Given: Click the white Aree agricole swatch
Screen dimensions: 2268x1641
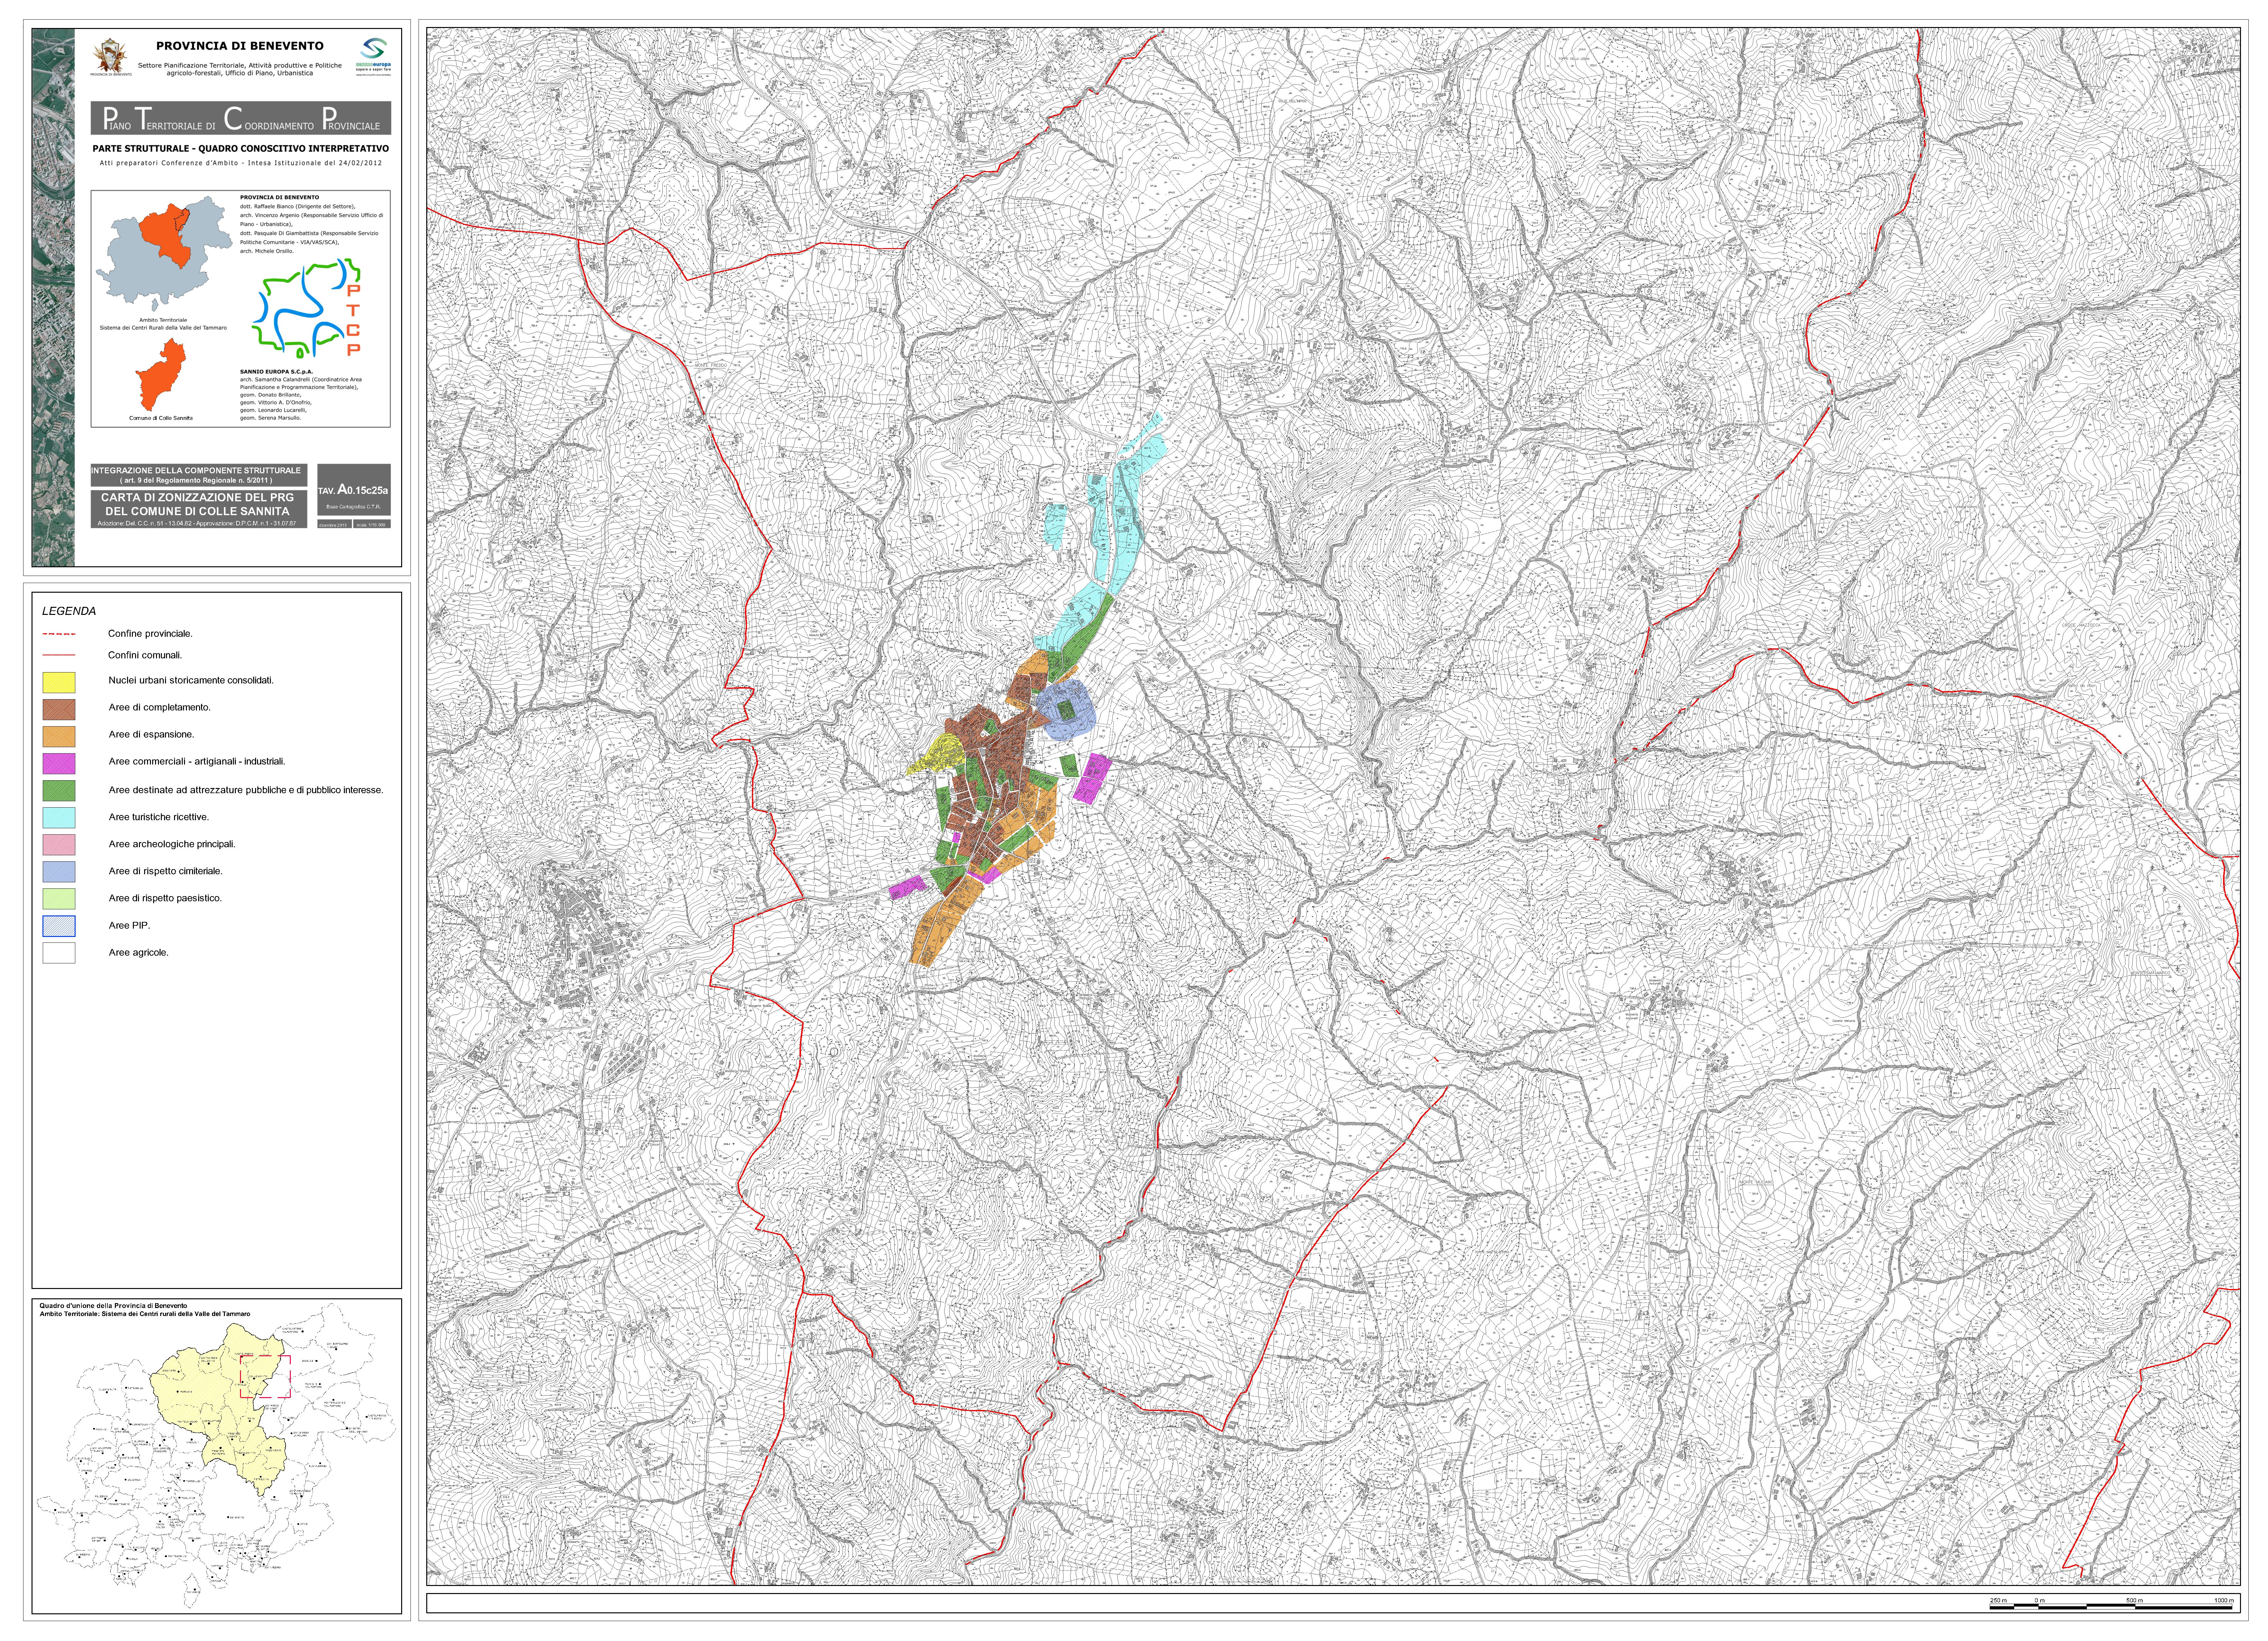Looking at the screenshot, I should click(x=59, y=953).
